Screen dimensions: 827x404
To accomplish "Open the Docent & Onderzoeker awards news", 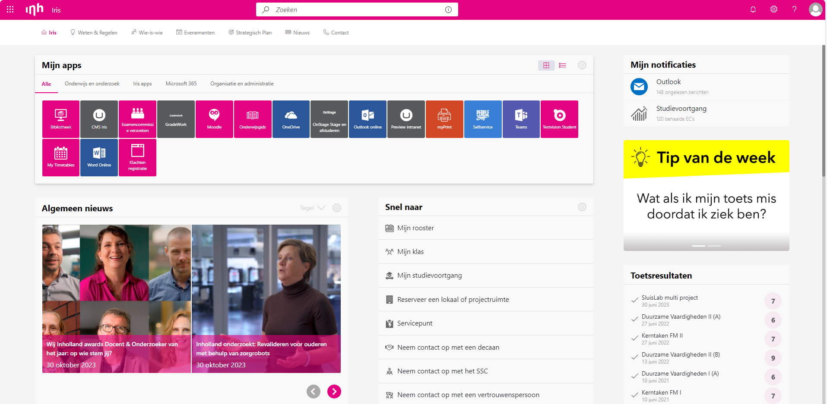I will tap(117, 299).
